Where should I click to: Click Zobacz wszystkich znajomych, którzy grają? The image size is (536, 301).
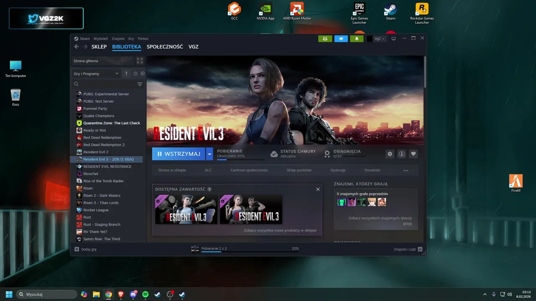380,221
